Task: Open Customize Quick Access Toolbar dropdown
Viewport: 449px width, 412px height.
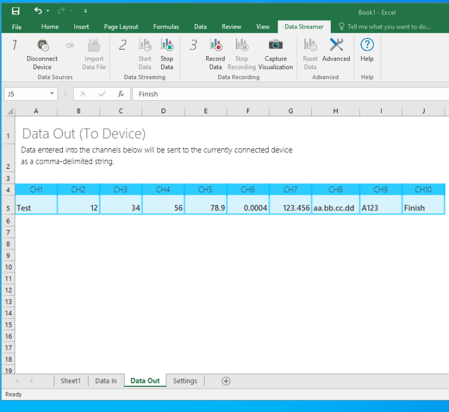Action: 85,11
